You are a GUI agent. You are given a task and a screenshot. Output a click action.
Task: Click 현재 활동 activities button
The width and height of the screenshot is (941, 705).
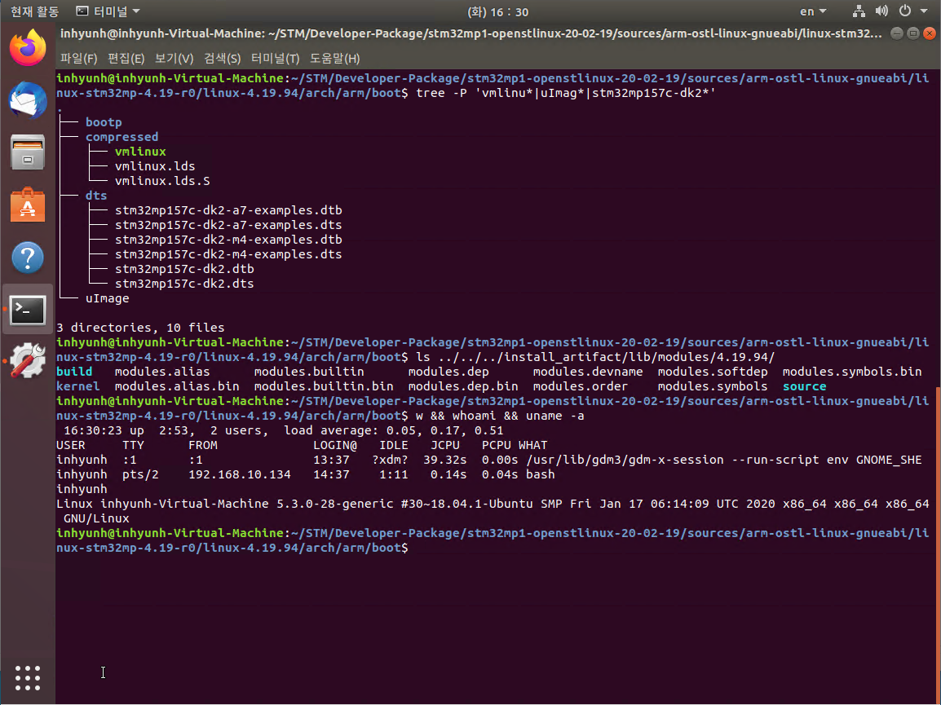click(34, 11)
